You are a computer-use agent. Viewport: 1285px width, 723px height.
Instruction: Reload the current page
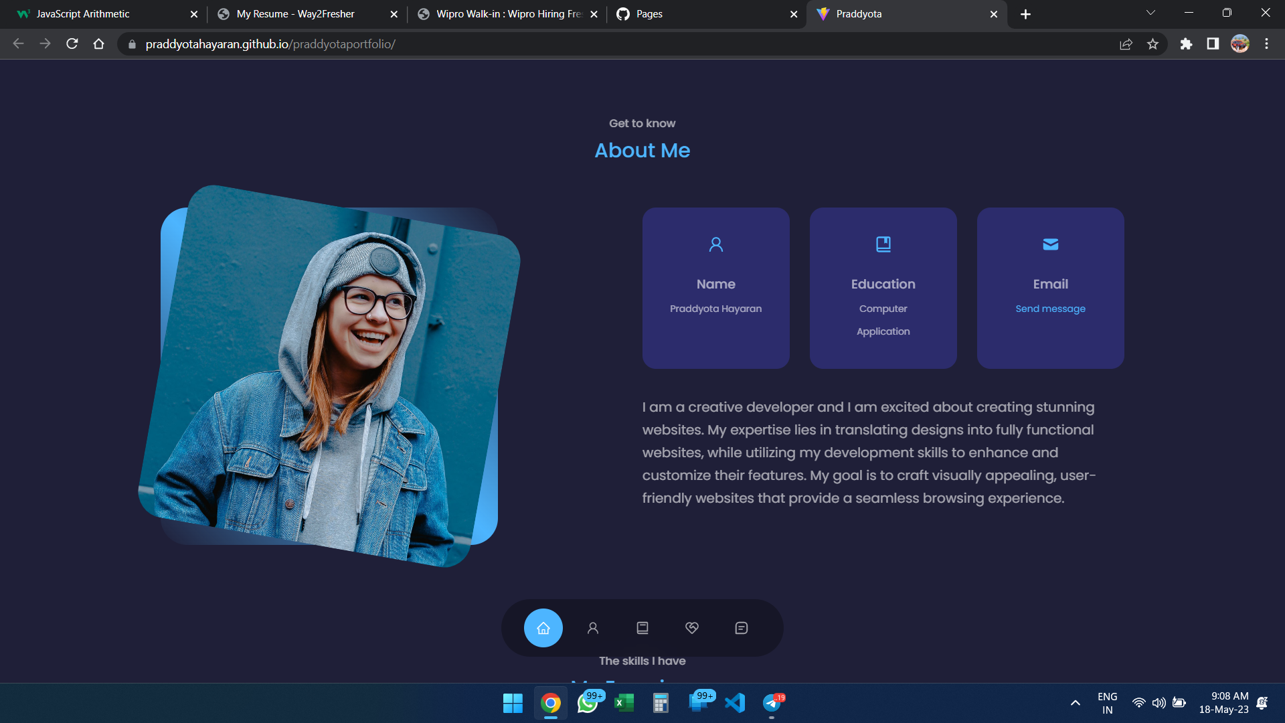click(72, 44)
